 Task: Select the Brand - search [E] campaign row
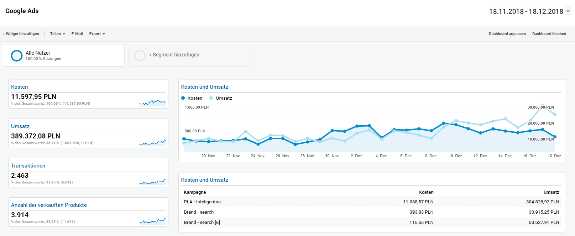(x=372, y=222)
